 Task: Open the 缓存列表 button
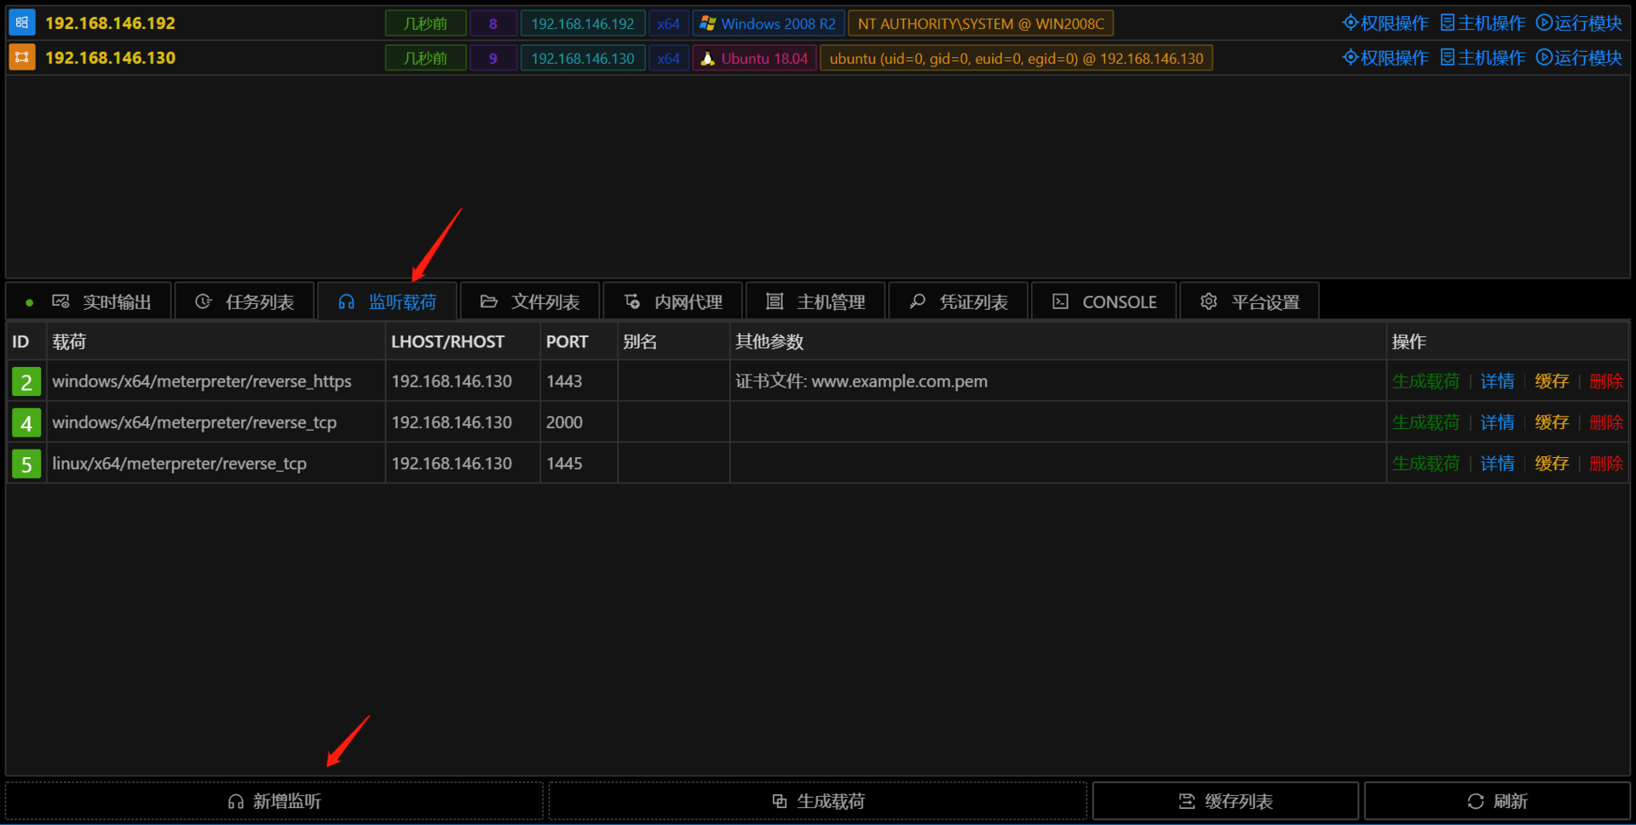click(1225, 801)
